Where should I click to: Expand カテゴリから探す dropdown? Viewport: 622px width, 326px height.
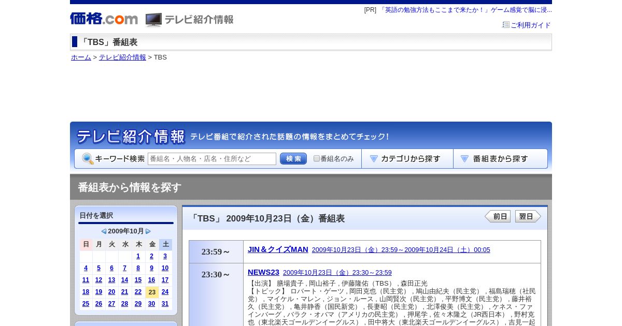407,159
